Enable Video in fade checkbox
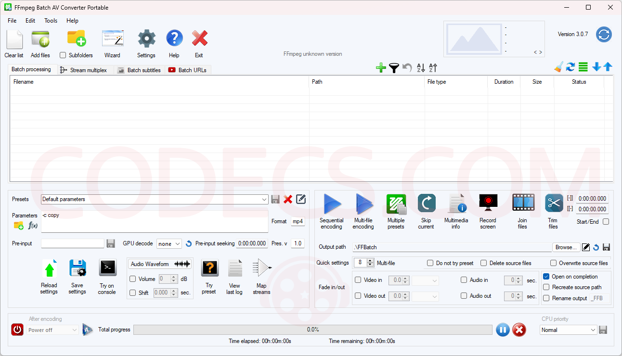This screenshot has height=356, width=622. click(x=358, y=280)
